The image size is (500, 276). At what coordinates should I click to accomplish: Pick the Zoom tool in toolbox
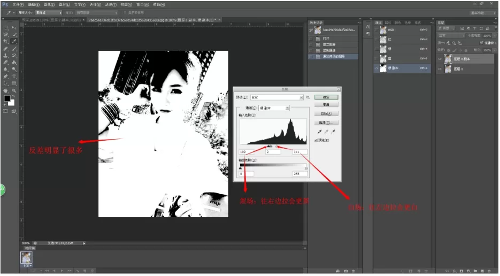click(x=14, y=90)
